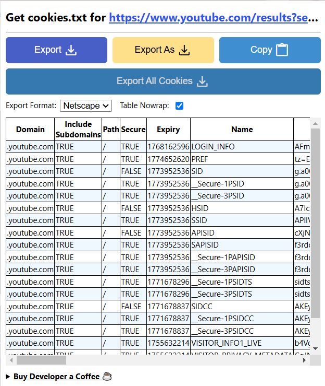Select the APISID cookie name cell
The height and width of the screenshot is (386, 325).
[x=242, y=232]
